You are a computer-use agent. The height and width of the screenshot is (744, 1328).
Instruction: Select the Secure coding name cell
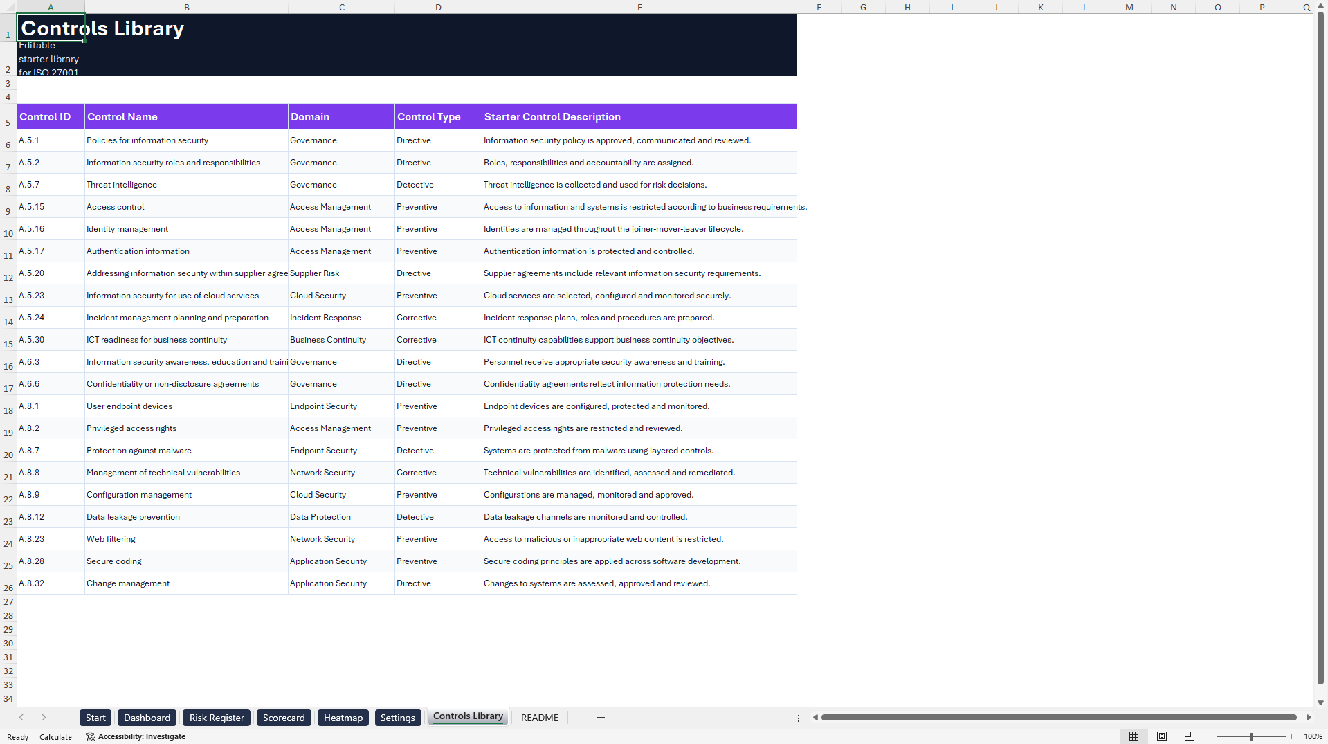186,561
